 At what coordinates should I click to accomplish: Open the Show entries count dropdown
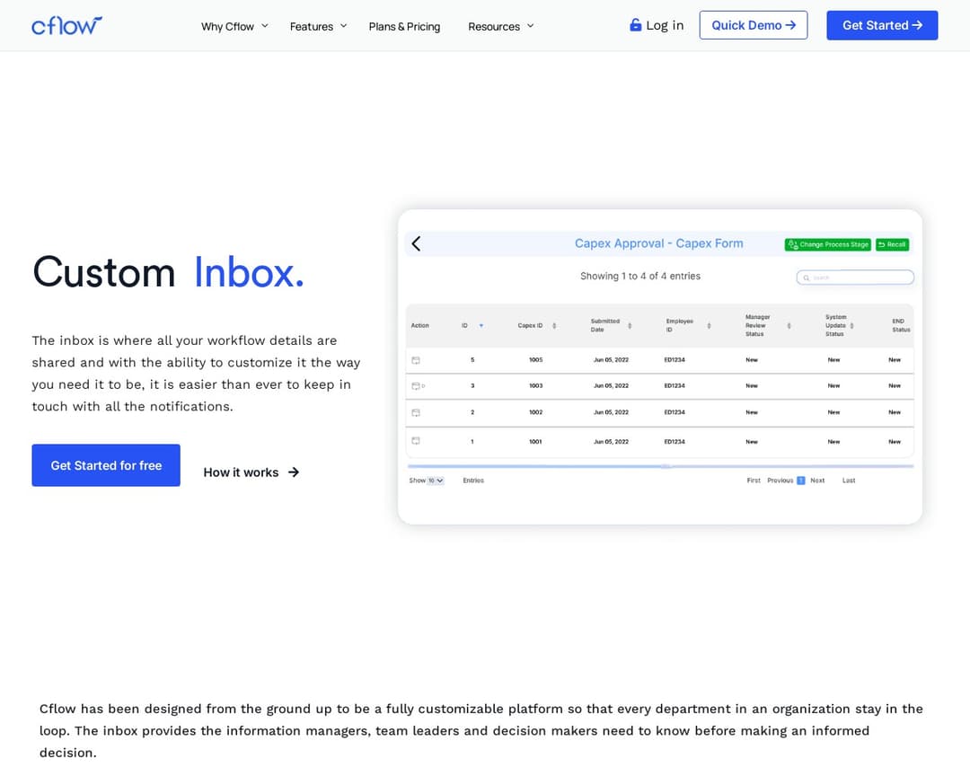pyautogui.click(x=436, y=481)
